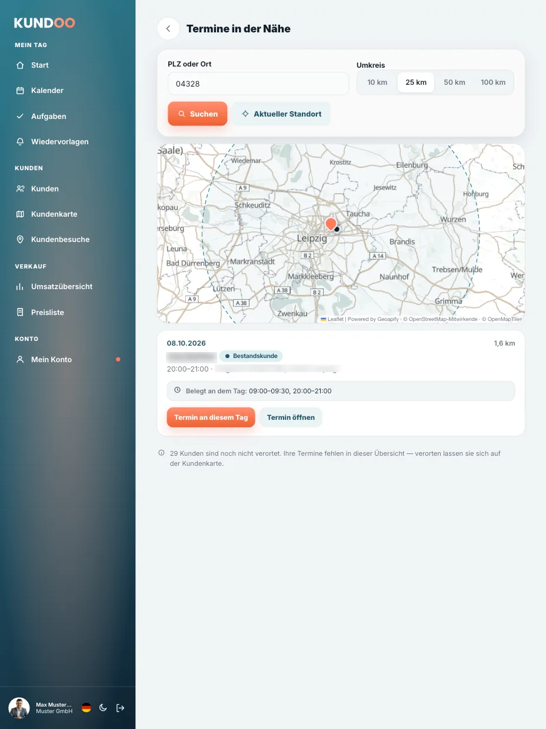Toggle dark mode with the moon icon
Viewport: 546px width, 729px height.
(103, 708)
